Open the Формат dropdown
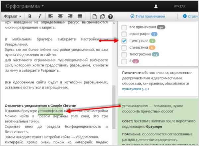 point(13,16)
